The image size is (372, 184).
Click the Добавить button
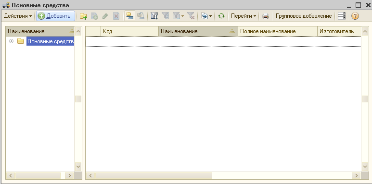point(55,16)
